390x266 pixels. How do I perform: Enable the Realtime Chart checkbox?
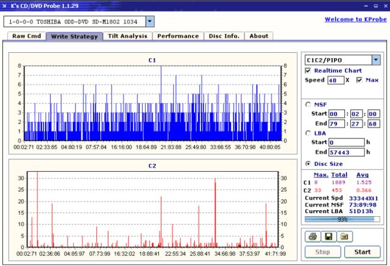click(308, 70)
